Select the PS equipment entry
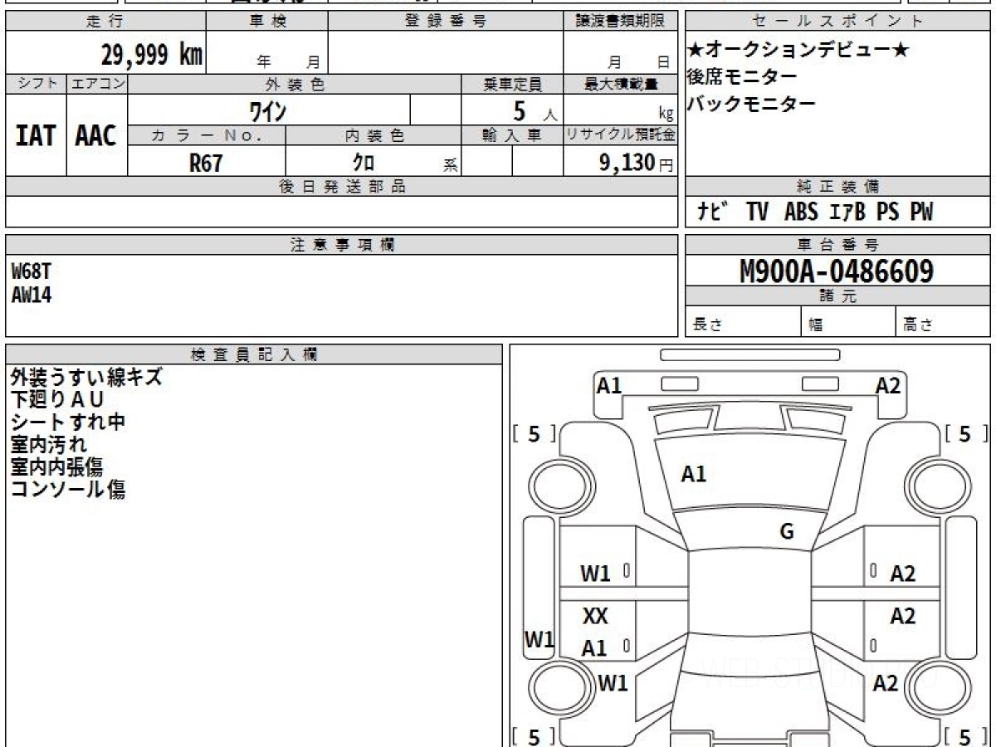The height and width of the screenshot is (747, 996). (x=888, y=212)
